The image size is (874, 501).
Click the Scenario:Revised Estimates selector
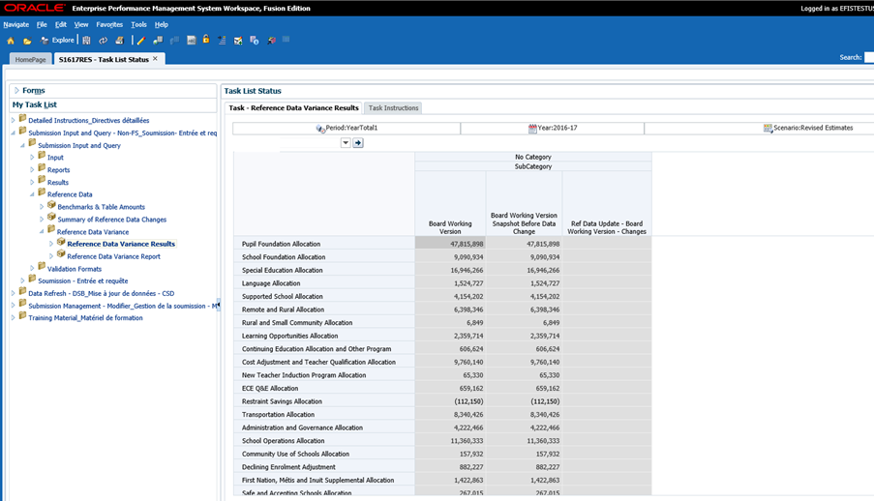click(x=808, y=129)
